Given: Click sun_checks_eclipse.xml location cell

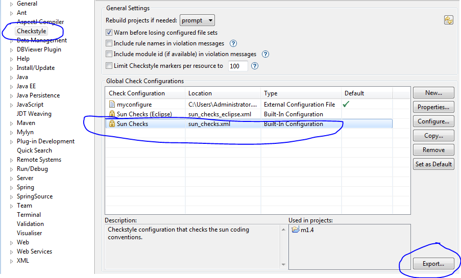Looking at the screenshot, I should [x=220, y=114].
